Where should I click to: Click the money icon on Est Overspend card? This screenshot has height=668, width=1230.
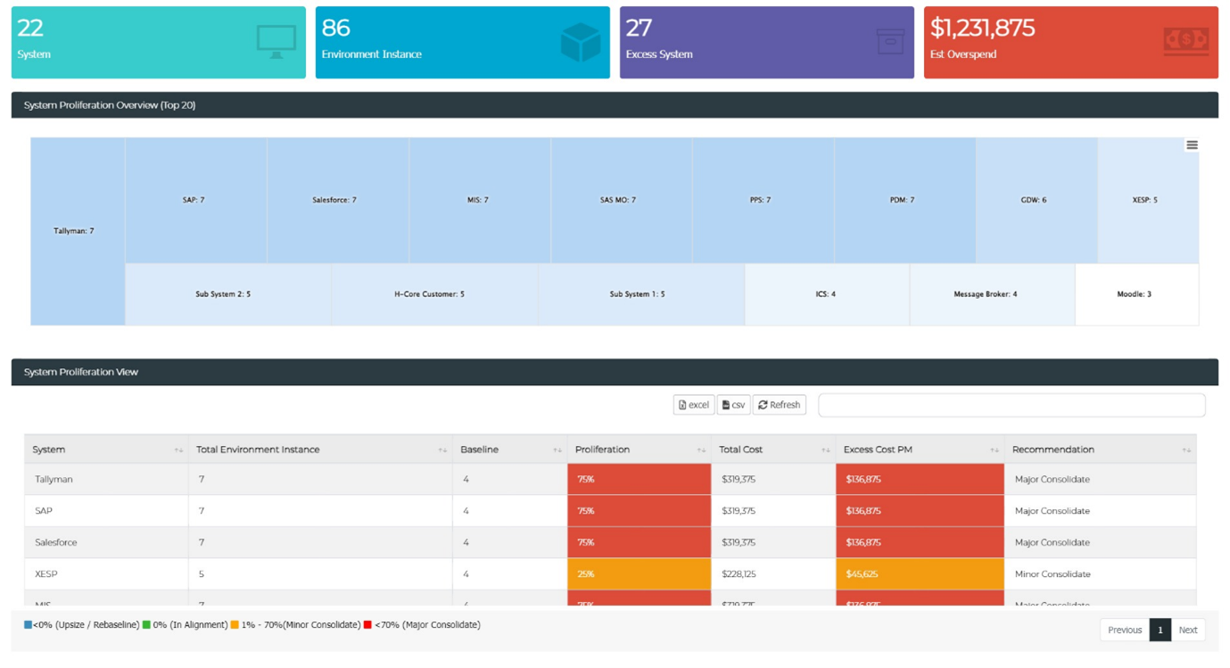tap(1185, 40)
